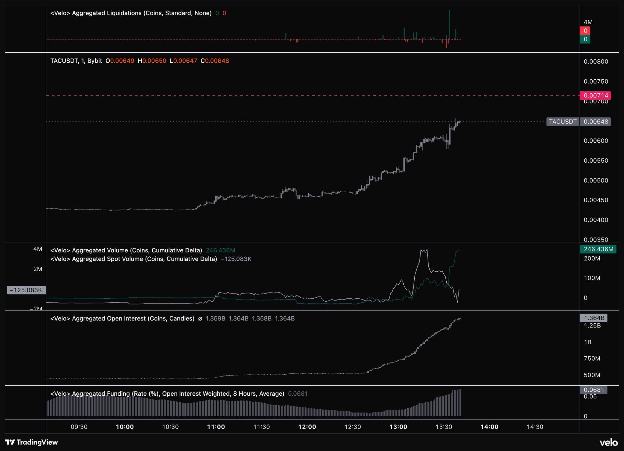Click the 246.436M green value label
The width and height of the screenshot is (624, 451).
598,249
